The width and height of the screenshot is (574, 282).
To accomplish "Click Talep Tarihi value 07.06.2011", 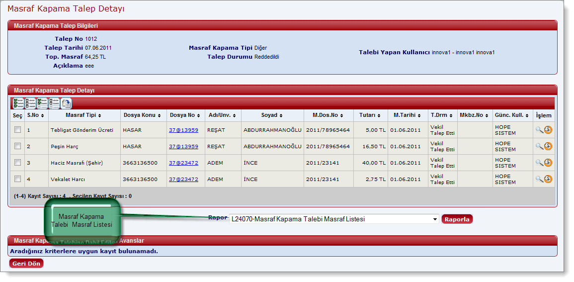I will (98, 48).
